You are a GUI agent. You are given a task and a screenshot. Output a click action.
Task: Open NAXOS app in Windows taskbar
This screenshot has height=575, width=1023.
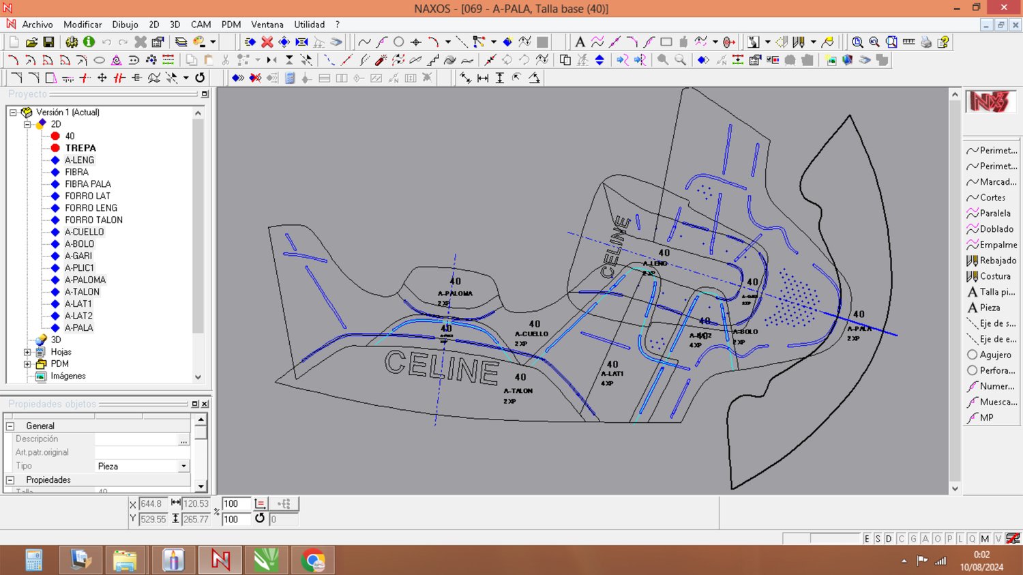220,560
